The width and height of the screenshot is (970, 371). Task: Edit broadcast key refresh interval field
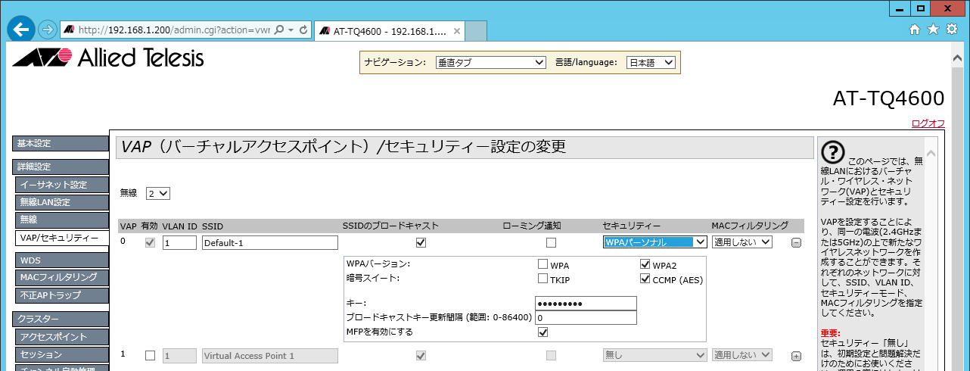[586, 318]
